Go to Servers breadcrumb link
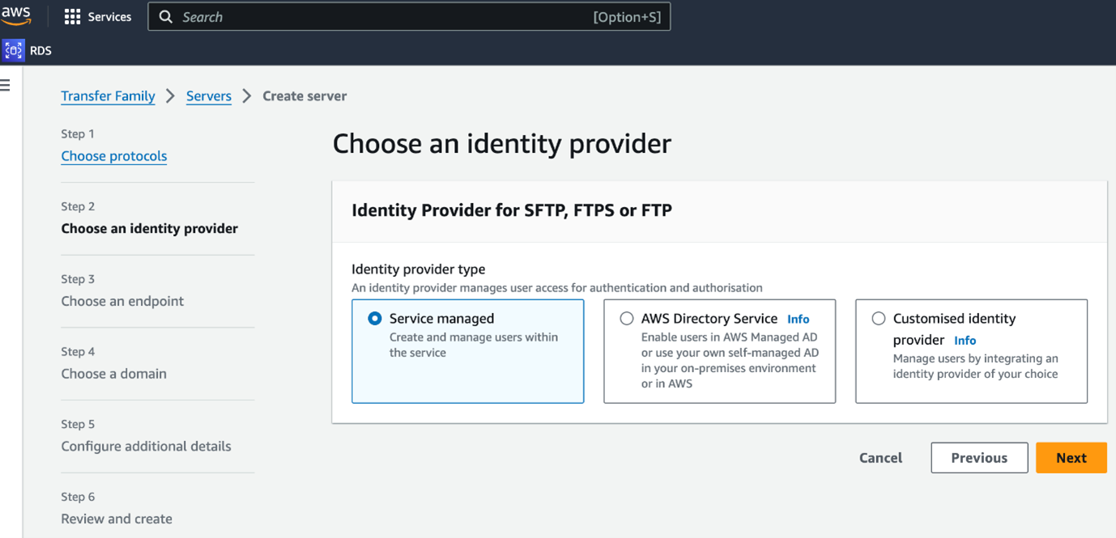1116x538 pixels. click(x=209, y=95)
